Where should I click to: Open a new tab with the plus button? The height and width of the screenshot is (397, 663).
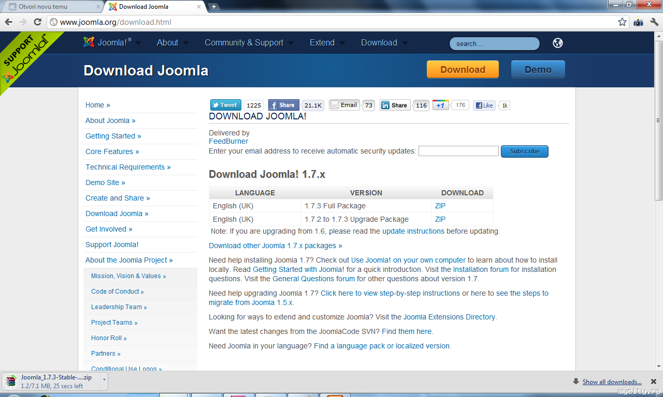click(214, 7)
